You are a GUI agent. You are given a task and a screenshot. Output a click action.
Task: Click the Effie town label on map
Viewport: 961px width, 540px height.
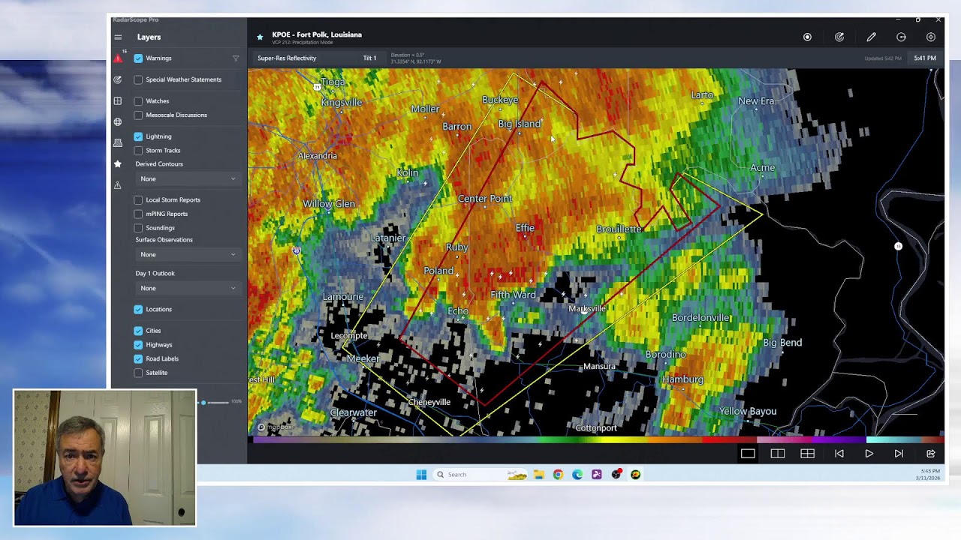coord(525,227)
